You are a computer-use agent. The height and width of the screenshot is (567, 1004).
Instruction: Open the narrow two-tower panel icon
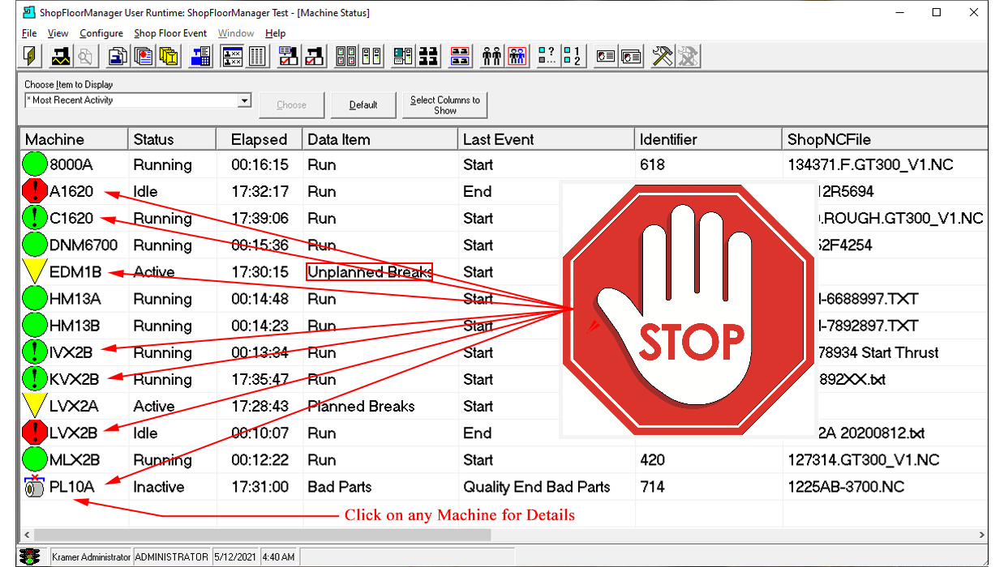point(371,56)
